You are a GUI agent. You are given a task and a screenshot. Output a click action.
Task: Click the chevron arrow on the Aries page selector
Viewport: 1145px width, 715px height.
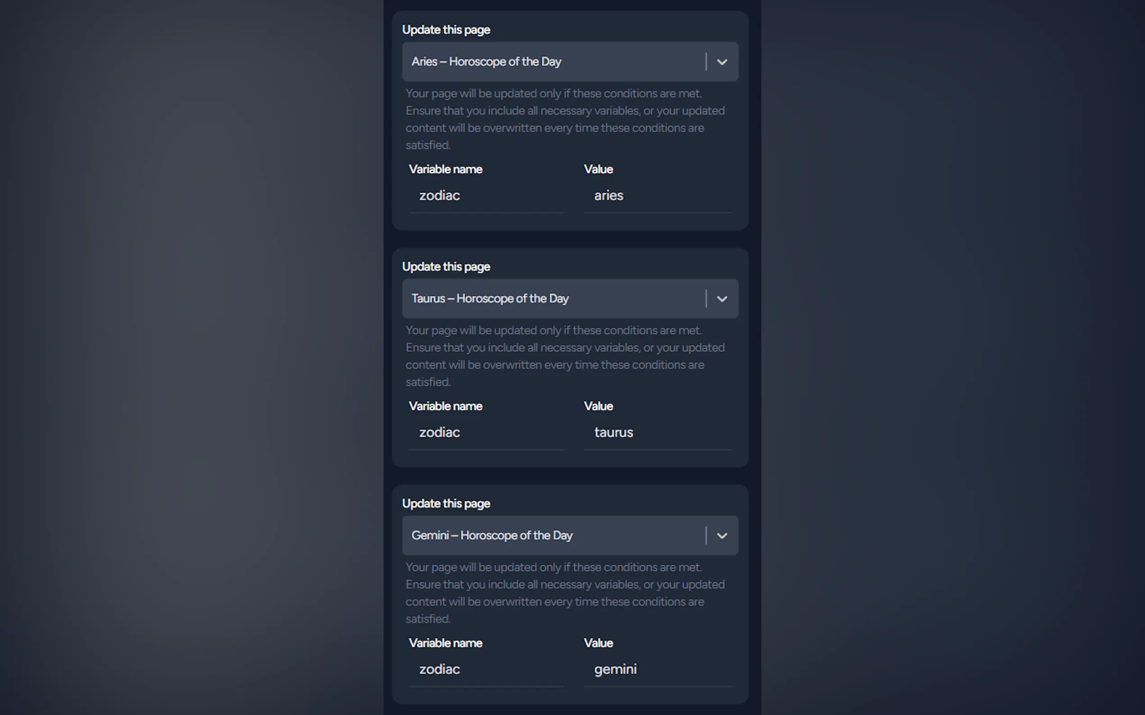[722, 62]
